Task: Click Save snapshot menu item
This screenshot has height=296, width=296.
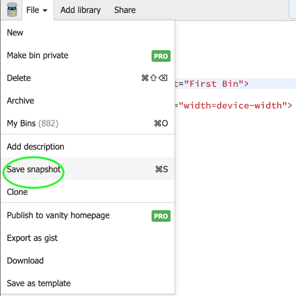Action: tap(88, 168)
